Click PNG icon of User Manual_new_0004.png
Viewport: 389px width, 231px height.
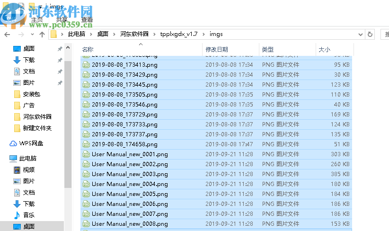tap(86, 184)
